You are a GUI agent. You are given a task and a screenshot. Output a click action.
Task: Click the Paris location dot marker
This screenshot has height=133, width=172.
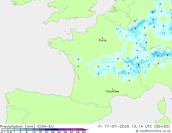pos(103,38)
